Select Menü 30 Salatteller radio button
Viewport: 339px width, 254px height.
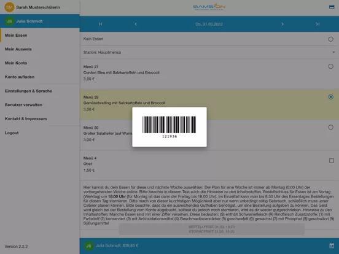[331, 127]
